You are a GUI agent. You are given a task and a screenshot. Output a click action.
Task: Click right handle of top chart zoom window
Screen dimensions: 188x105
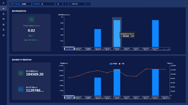coord(74,49)
